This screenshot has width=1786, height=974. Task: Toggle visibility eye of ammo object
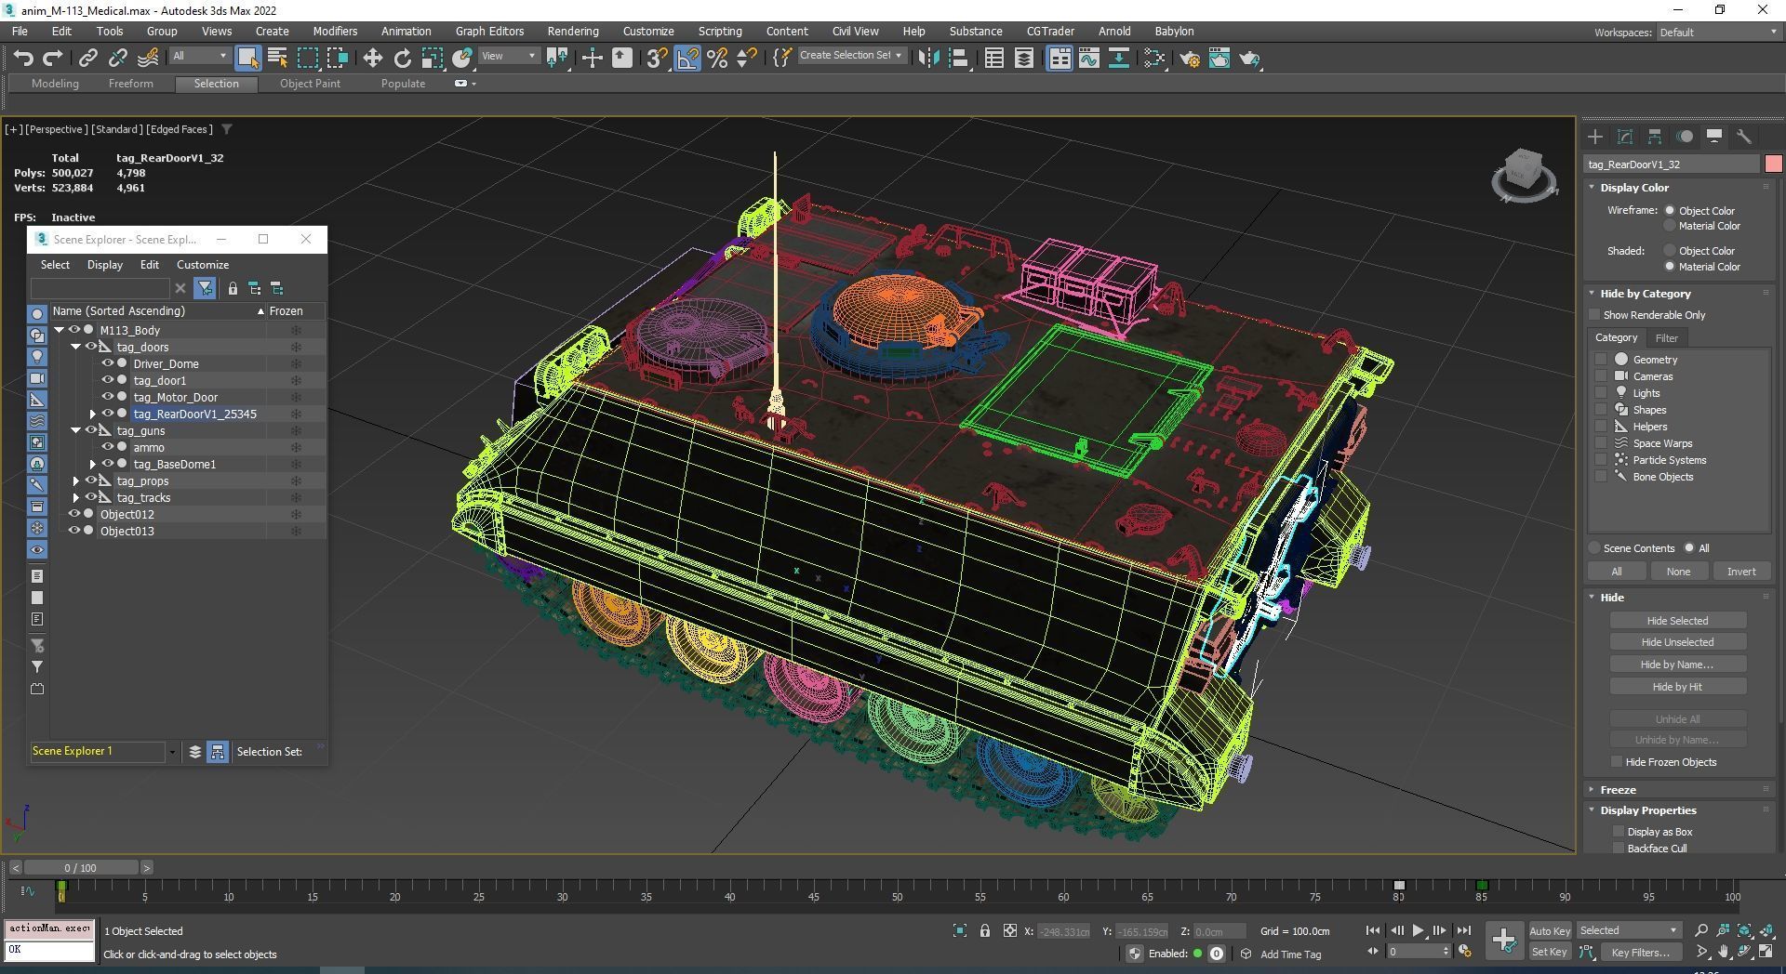coord(107,447)
